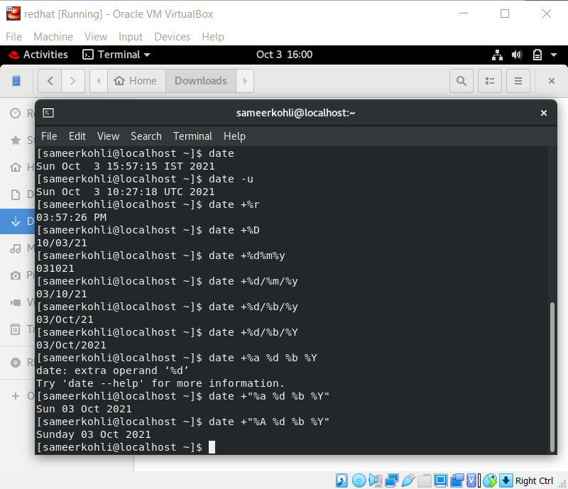Click the Recent clock icon in sidebar
The height and width of the screenshot is (489, 568).
tap(15, 114)
